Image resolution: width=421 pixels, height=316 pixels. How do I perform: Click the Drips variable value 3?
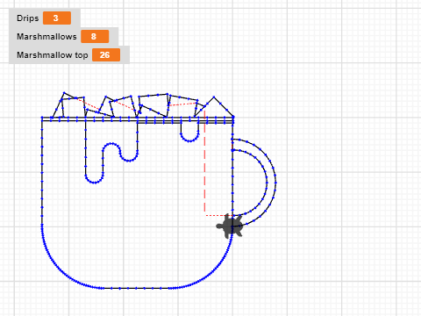[57, 18]
